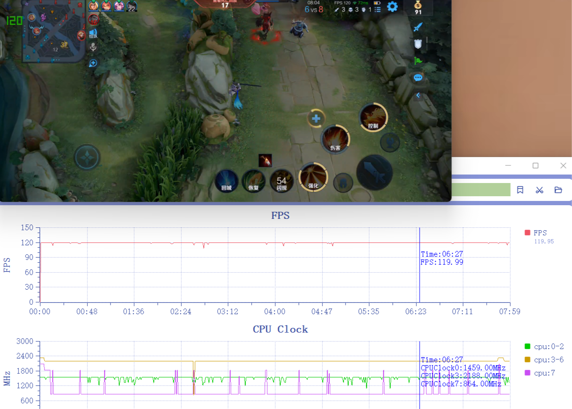The height and width of the screenshot is (409, 572).
Task: Click the green progress bar
Action: coord(481,190)
